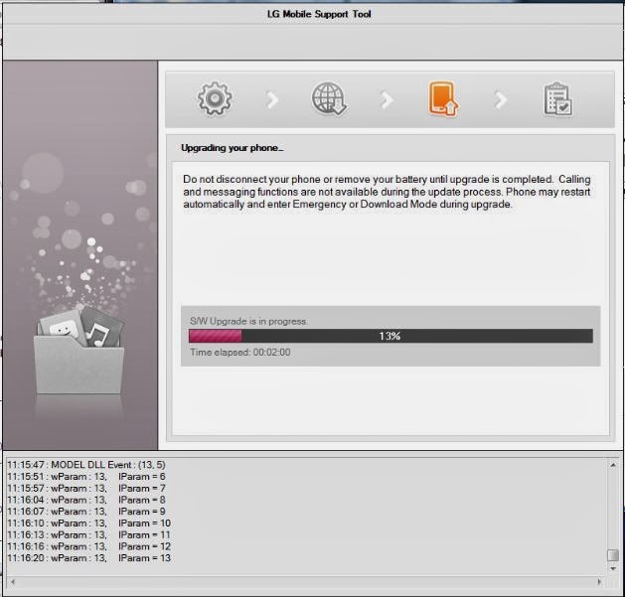
Task: Click the globe download step icon
Action: tap(329, 98)
